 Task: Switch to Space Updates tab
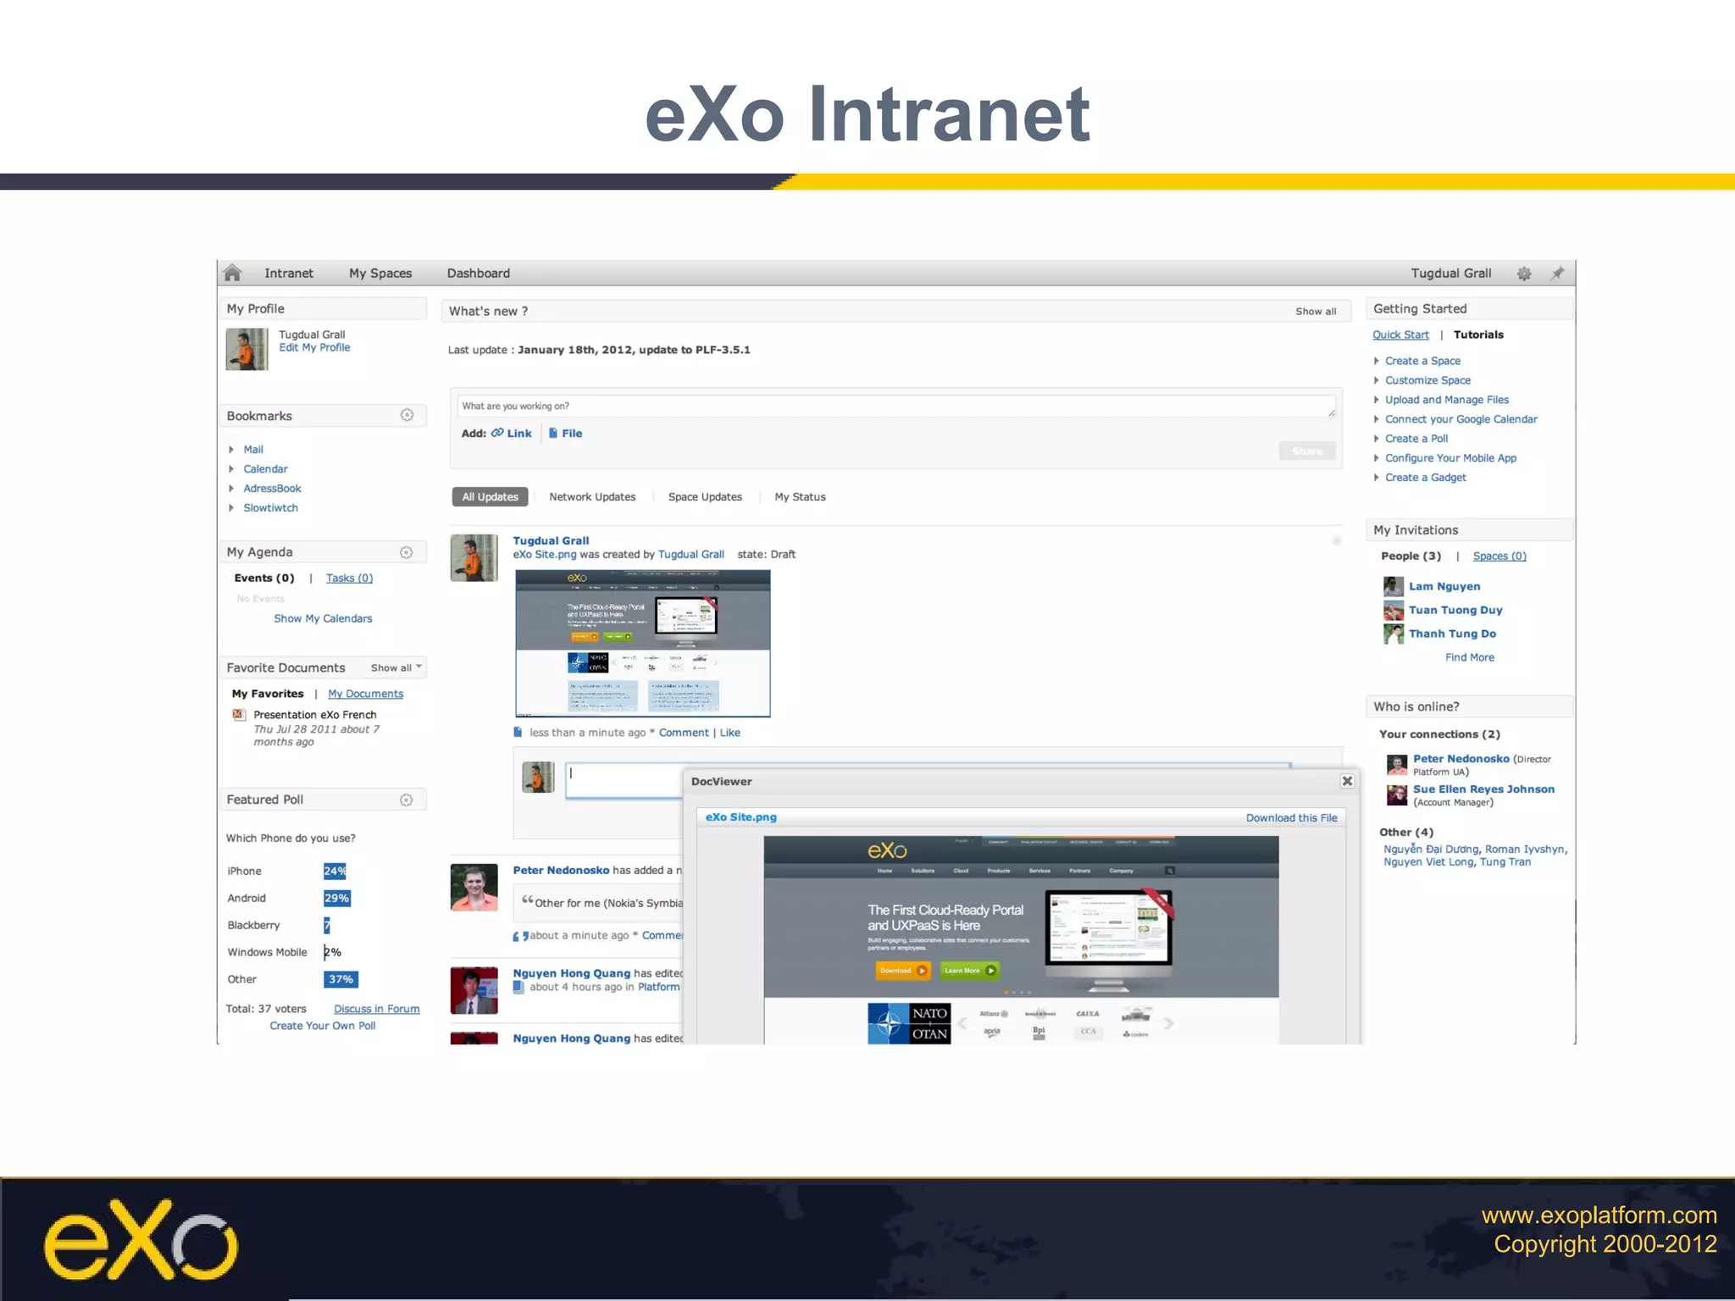pos(705,496)
